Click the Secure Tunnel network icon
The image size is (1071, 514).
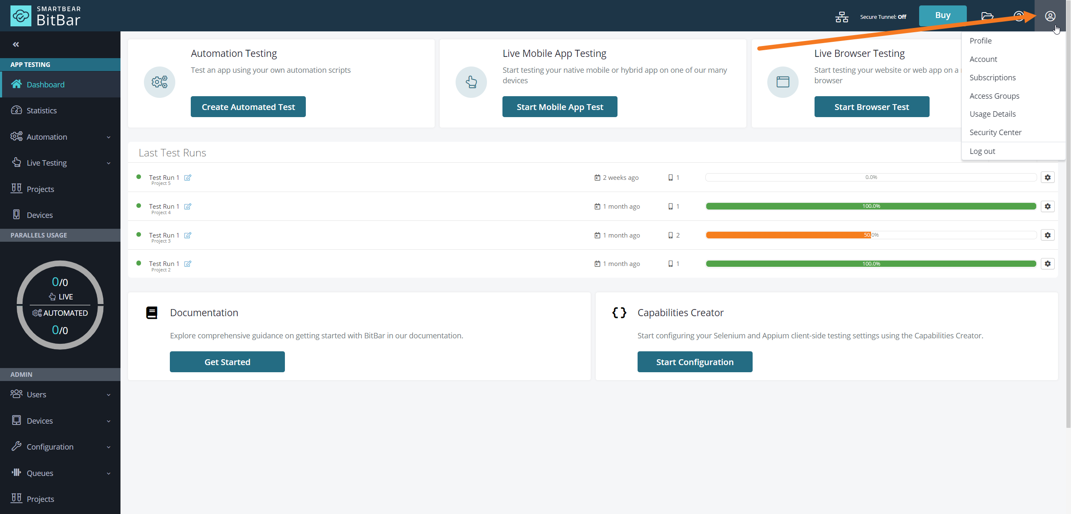[x=841, y=17]
